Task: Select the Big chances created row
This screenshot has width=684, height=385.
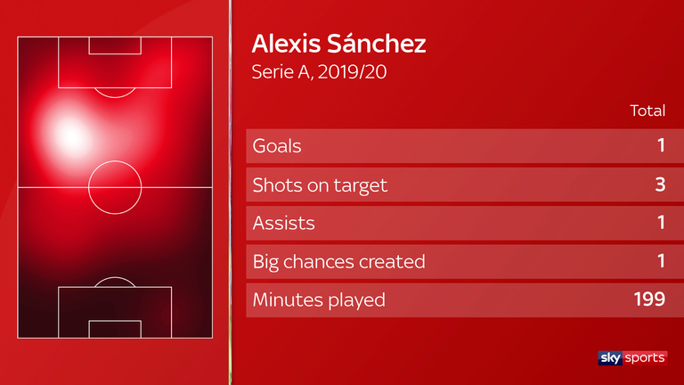Action: click(465, 261)
